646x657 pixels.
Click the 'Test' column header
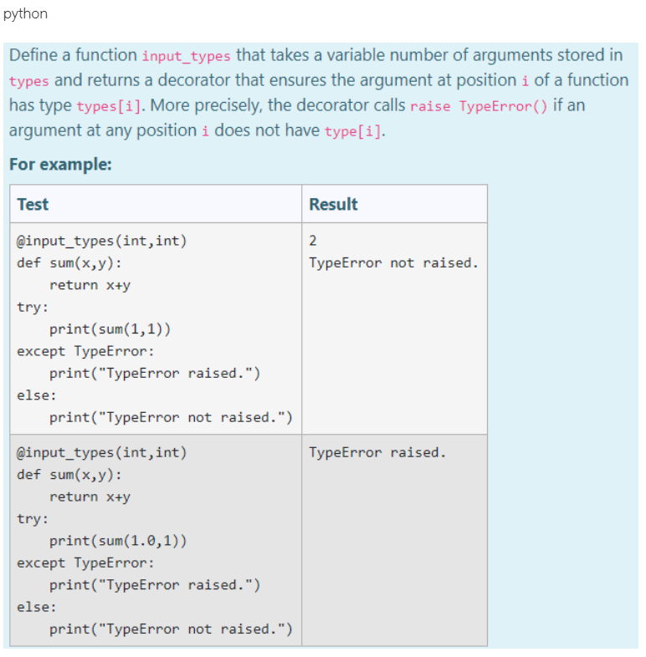click(33, 205)
